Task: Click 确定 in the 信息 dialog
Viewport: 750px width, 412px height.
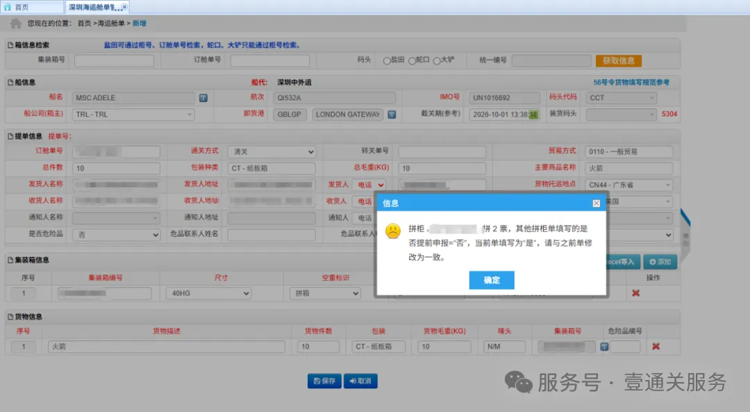Action: (491, 280)
